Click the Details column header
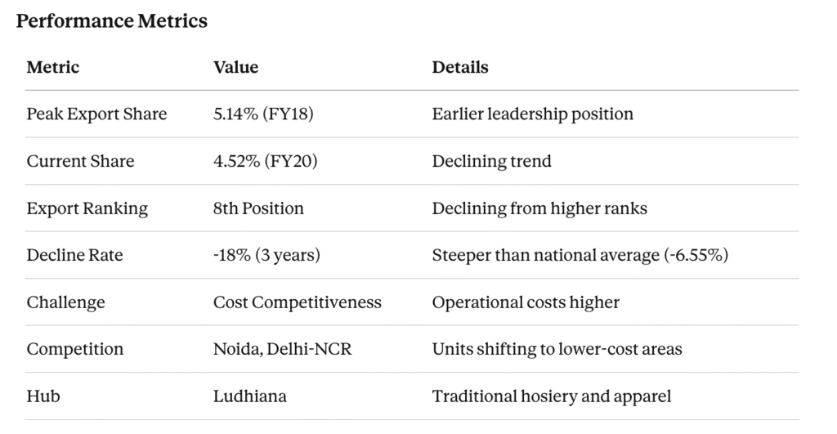This screenshot has width=837, height=434. click(x=460, y=67)
